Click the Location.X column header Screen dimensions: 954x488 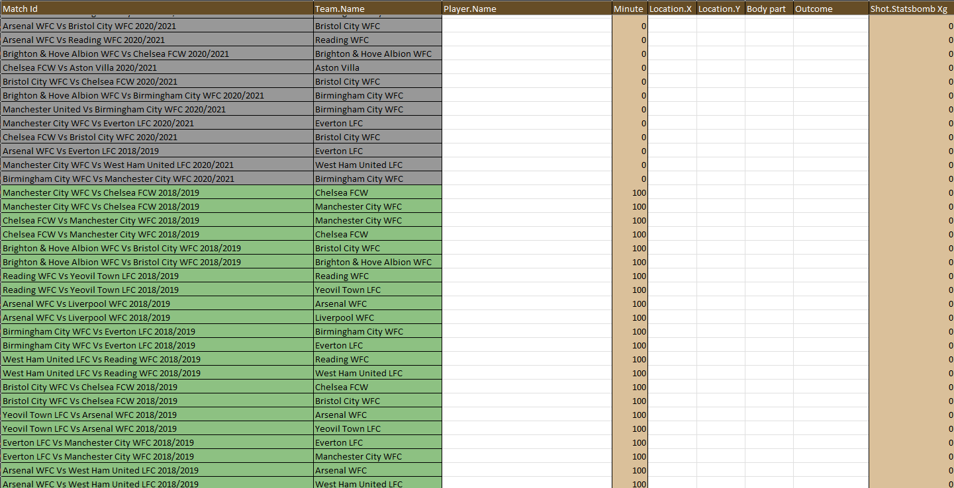point(672,9)
